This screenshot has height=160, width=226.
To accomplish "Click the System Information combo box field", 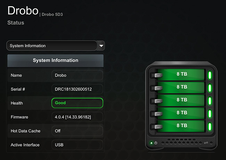I will click(52, 46).
